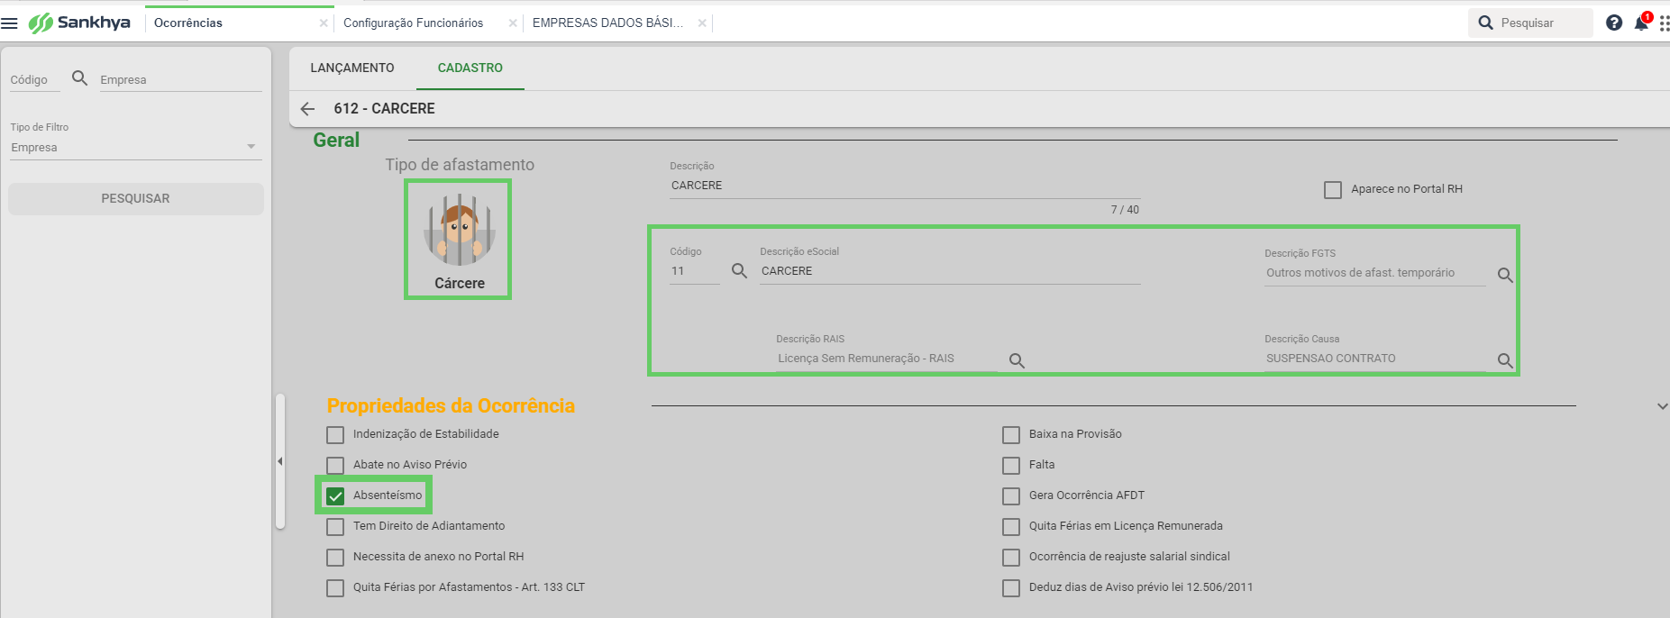This screenshot has height=618, width=1670.
Task: Click the Propriedades da Ocorrência heading
Action: (x=451, y=406)
